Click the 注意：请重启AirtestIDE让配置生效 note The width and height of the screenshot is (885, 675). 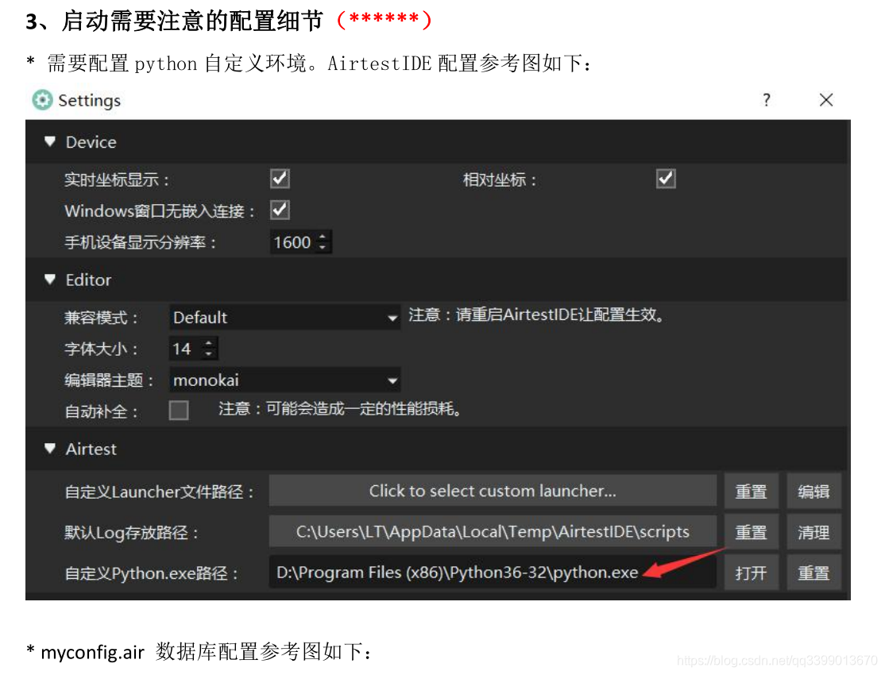(x=536, y=314)
